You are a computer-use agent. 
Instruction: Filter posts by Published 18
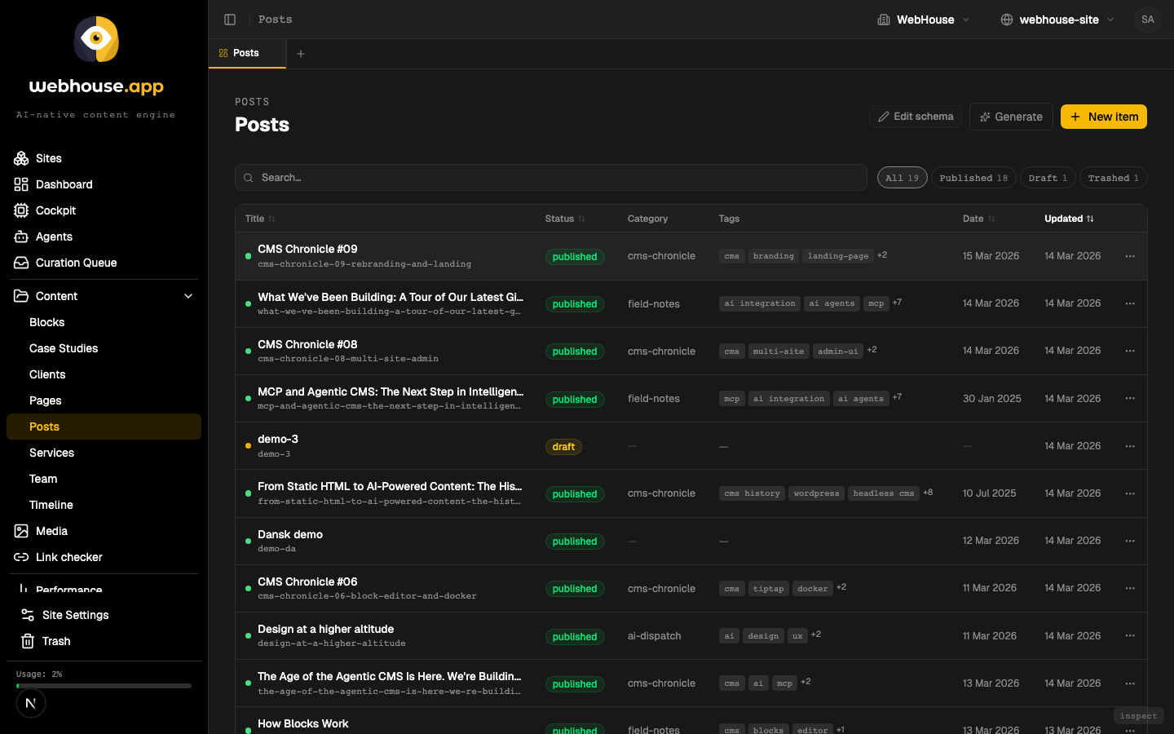coord(973,178)
